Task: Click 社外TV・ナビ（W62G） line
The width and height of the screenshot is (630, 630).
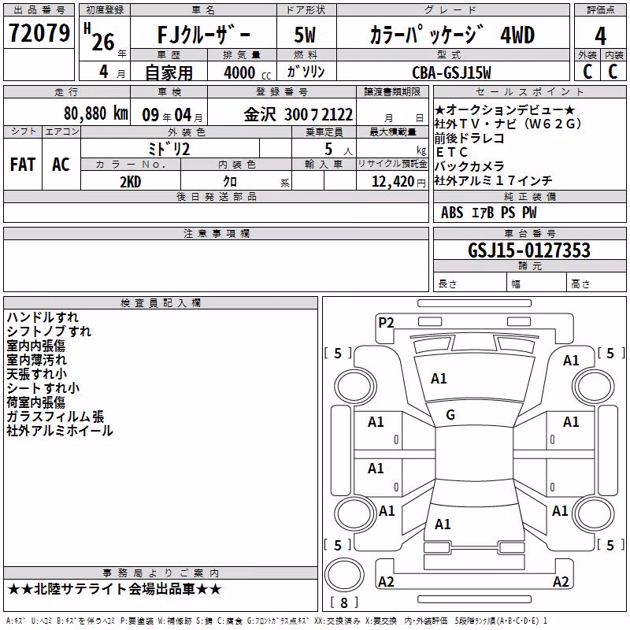Action: coord(508,124)
